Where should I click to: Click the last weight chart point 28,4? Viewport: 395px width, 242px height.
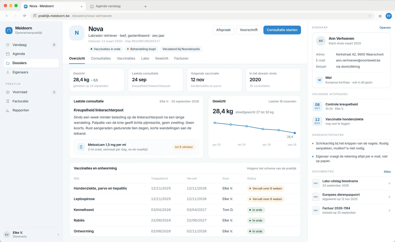(295, 133)
